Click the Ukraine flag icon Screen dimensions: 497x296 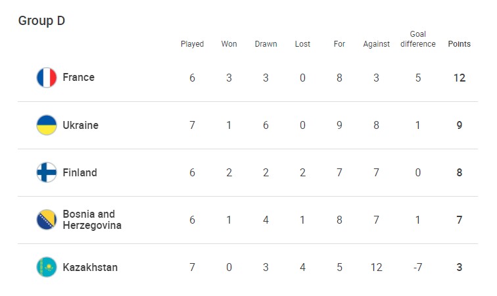(47, 125)
